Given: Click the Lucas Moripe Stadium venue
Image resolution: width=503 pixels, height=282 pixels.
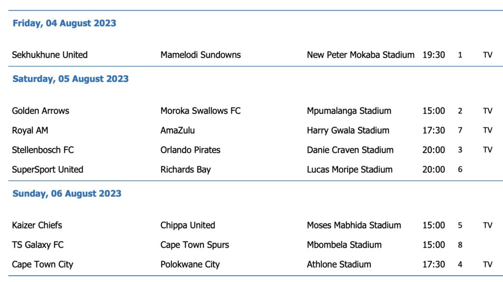Looking at the screenshot, I should 350,169.
